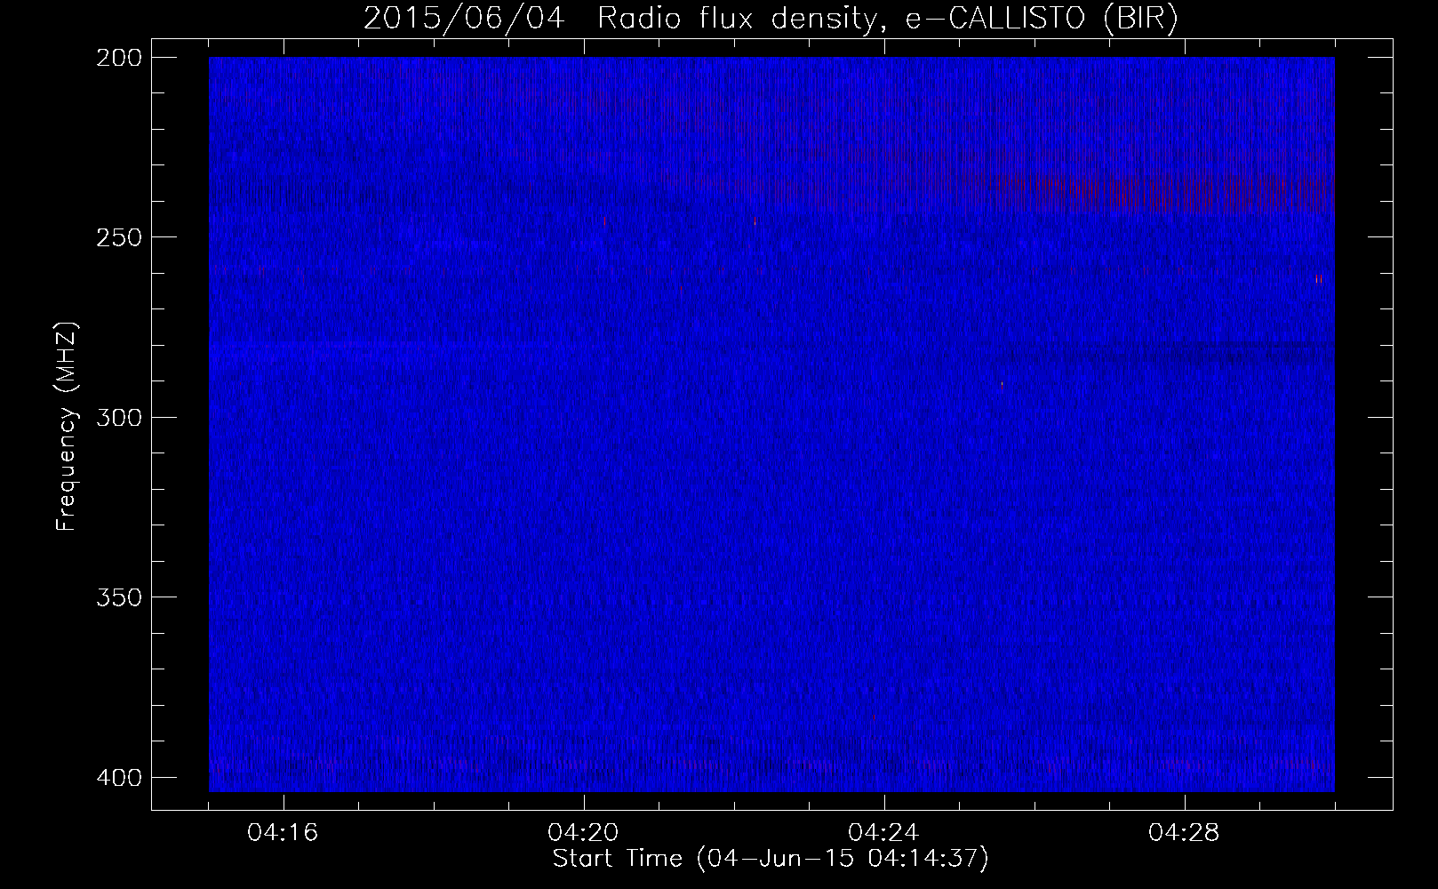Click the 'Start Time (04-Jun-15 04:14:37)' label
This screenshot has width=1438, height=889.
(x=771, y=859)
